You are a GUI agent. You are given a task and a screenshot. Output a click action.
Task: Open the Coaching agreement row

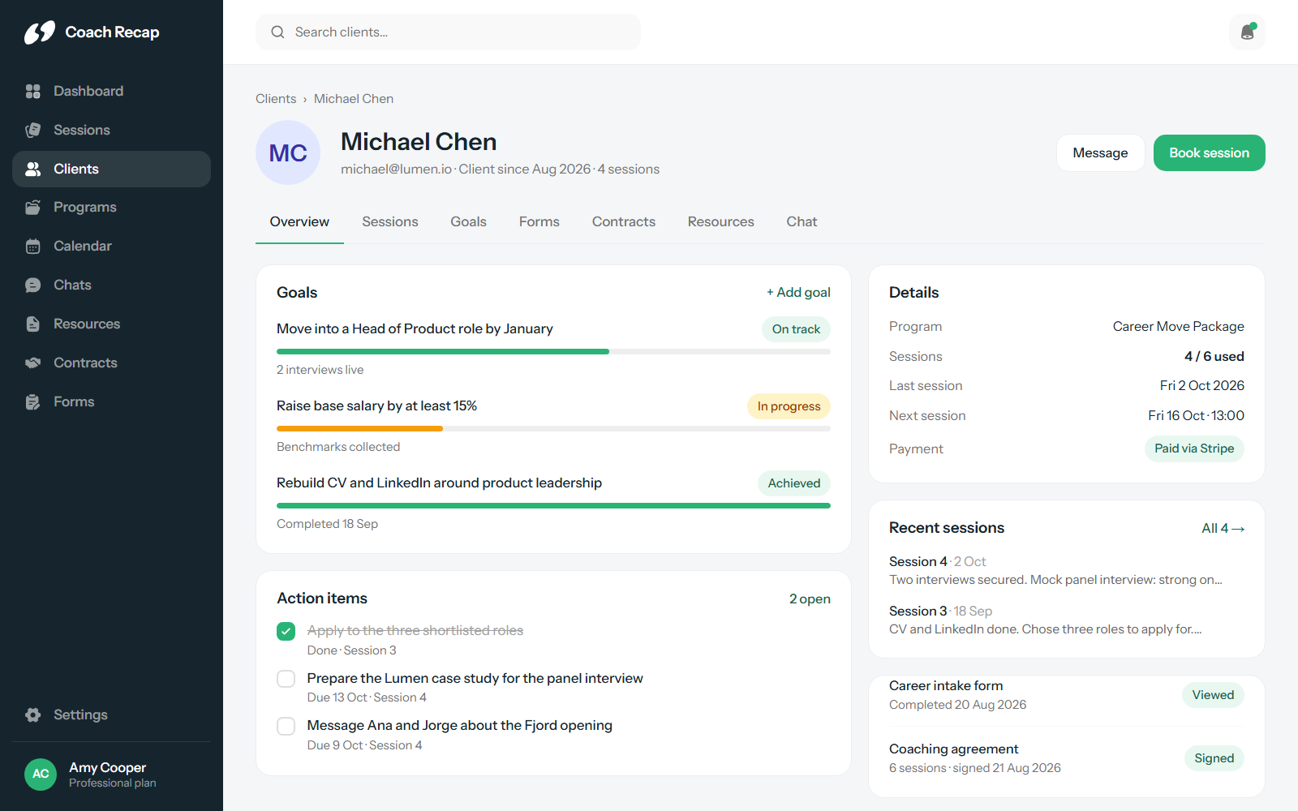tap(1066, 758)
